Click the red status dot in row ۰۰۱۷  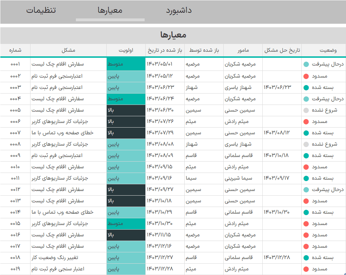coord(306,247)
